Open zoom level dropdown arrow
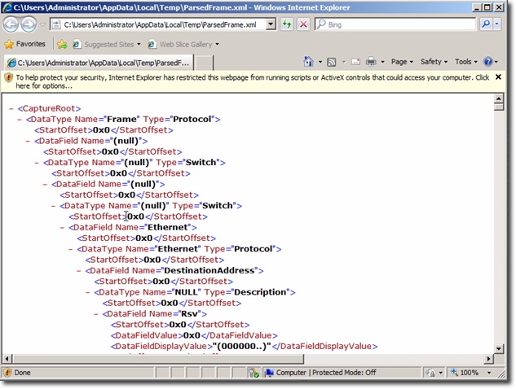This screenshot has width=516, height=389. [x=489, y=373]
